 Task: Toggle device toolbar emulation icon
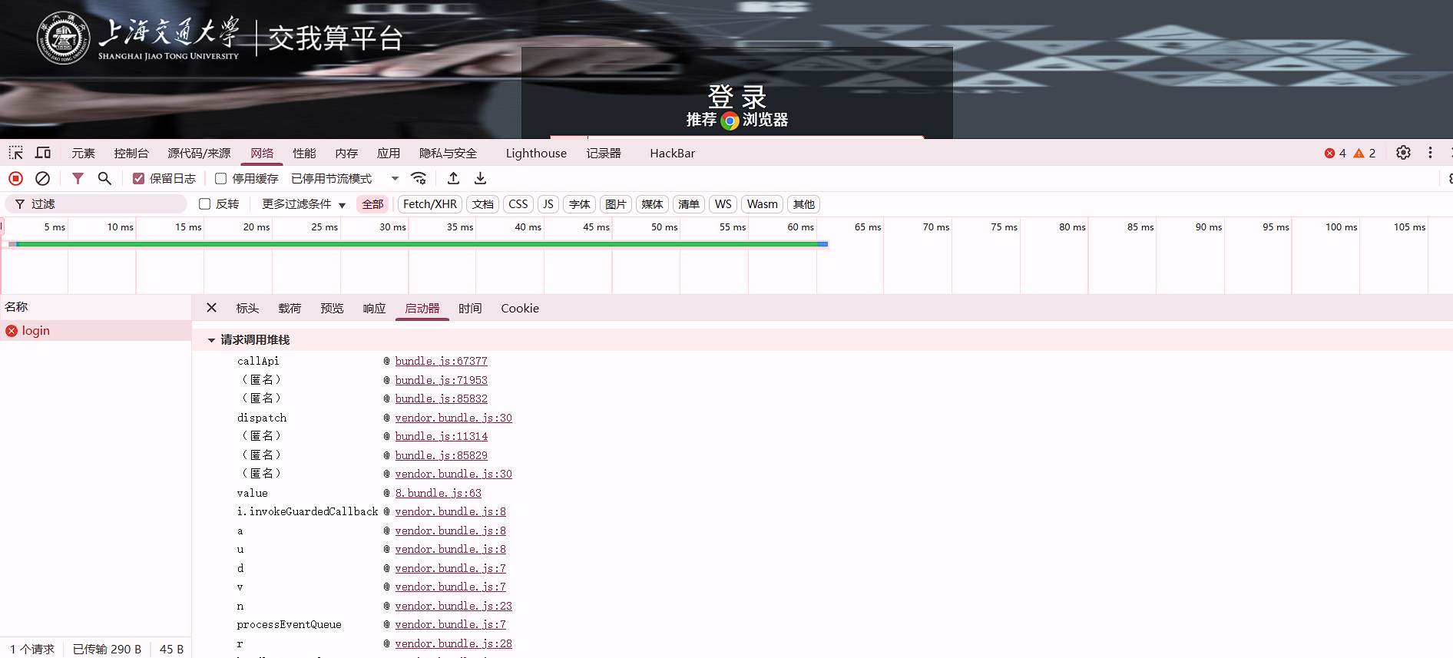[x=43, y=153]
